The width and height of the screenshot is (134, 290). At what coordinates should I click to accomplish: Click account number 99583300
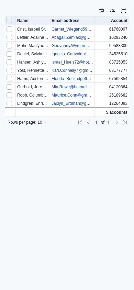tap(118, 46)
